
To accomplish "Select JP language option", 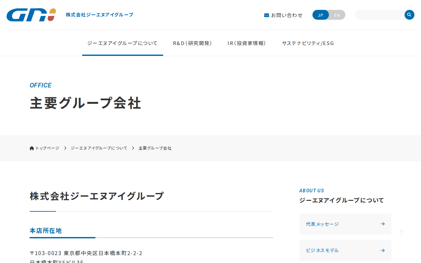I will pyautogui.click(x=321, y=15).
